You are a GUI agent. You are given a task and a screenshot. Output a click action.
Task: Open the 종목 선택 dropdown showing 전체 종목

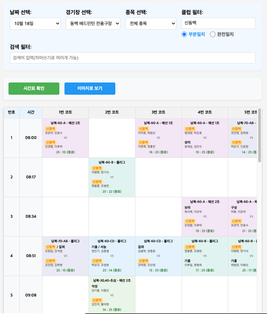[151, 23]
